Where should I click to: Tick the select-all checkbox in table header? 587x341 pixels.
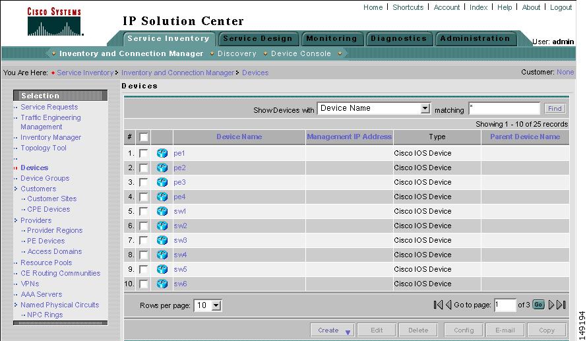[143, 137]
